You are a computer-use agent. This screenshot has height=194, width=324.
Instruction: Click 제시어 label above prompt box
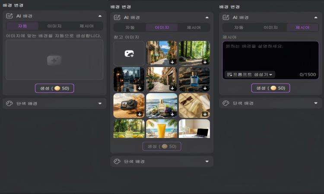coord(229,38)
